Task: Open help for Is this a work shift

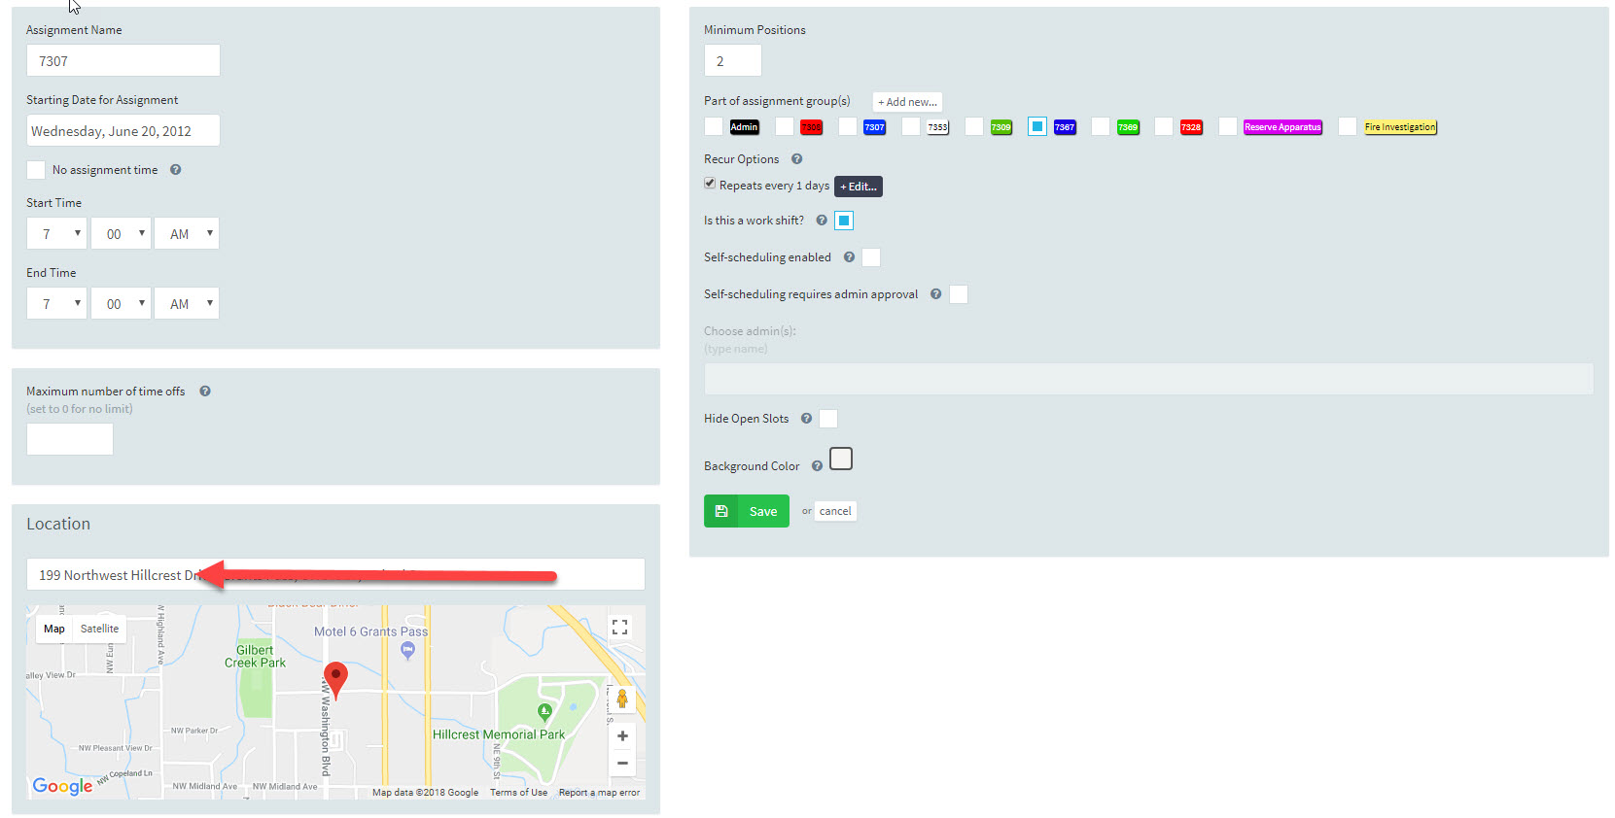Action: 822,221
